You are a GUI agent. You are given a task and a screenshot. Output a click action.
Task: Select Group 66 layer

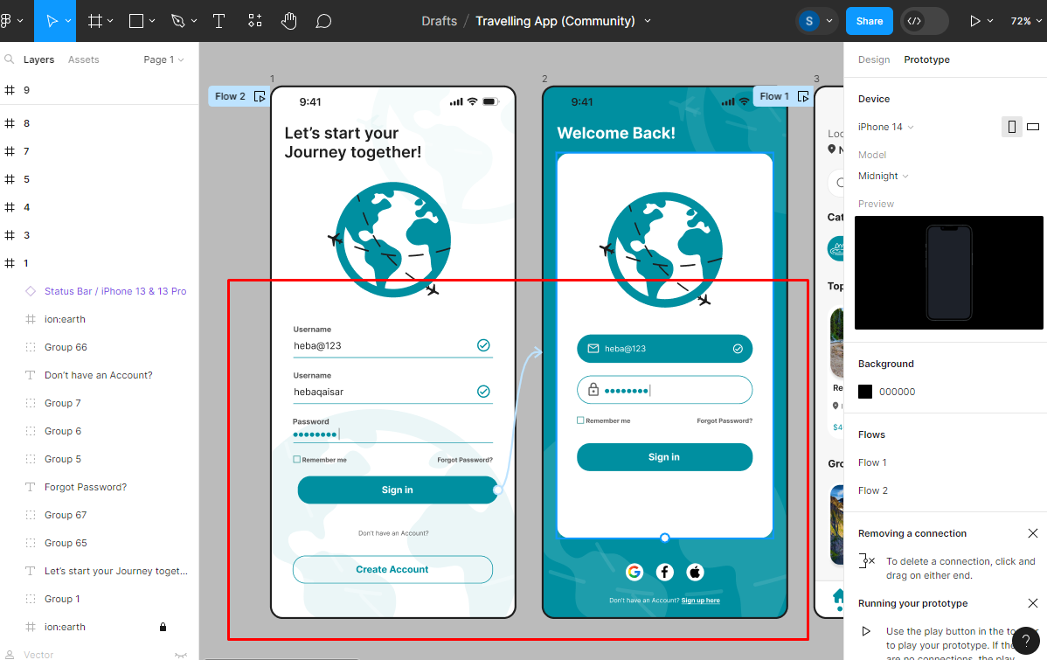100,347
